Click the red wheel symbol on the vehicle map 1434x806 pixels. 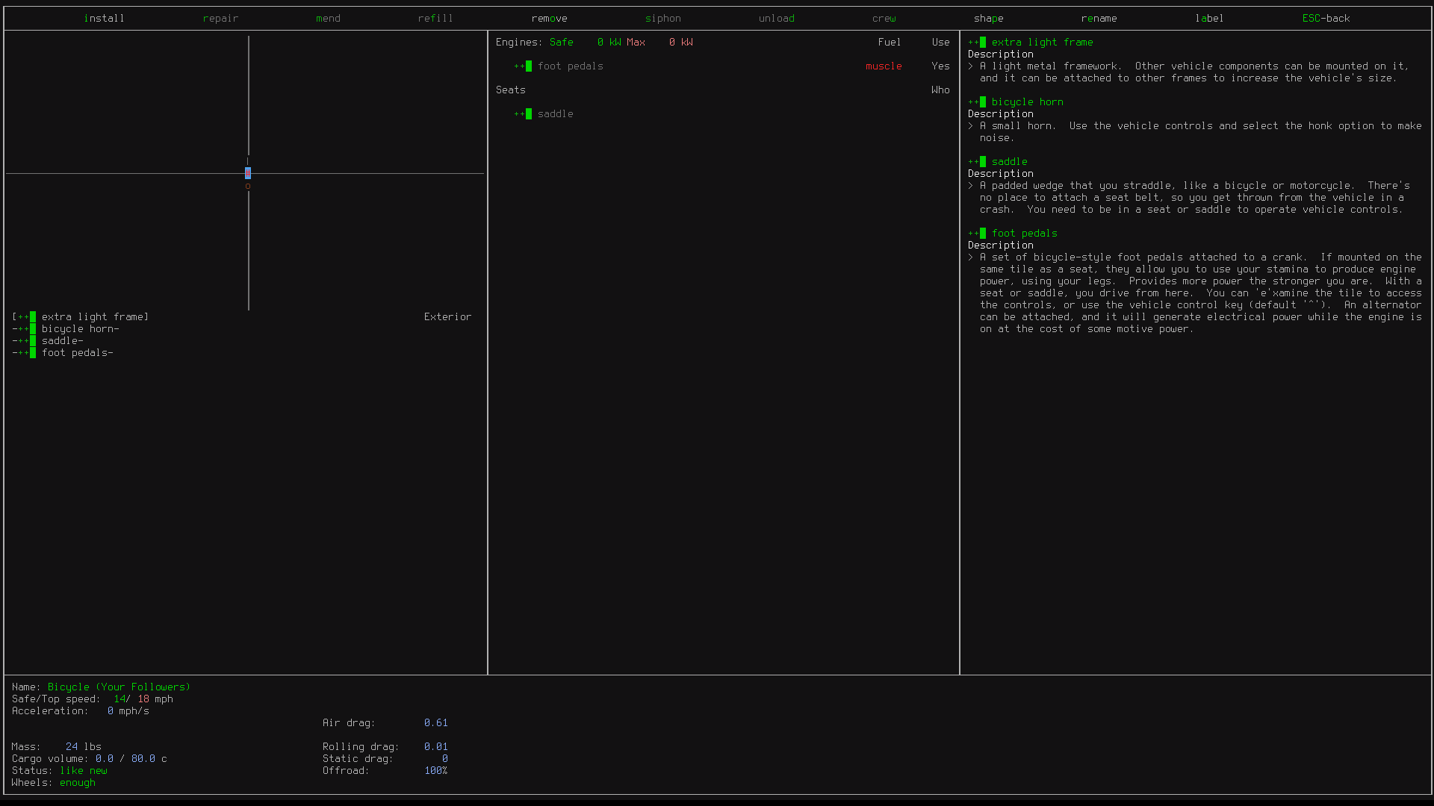click(248, 186)
